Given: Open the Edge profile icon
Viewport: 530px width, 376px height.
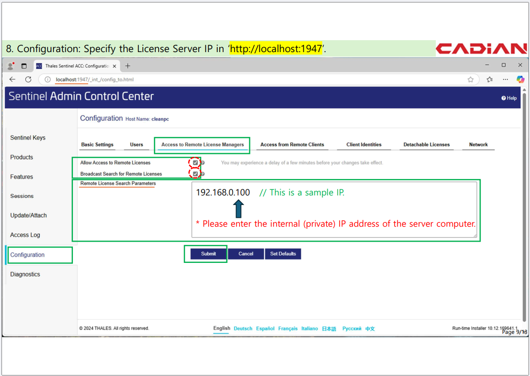Looking at the screenshot, I should tap(10, 66).
